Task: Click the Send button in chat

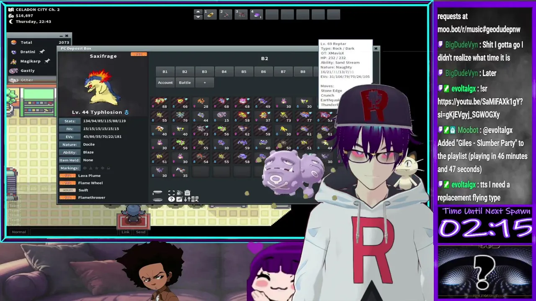Action: click(x=141, y=232)
